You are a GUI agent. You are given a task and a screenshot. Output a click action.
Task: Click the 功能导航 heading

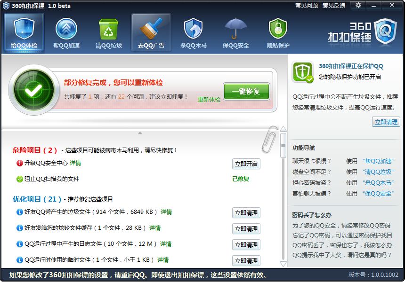pos(304,148)
